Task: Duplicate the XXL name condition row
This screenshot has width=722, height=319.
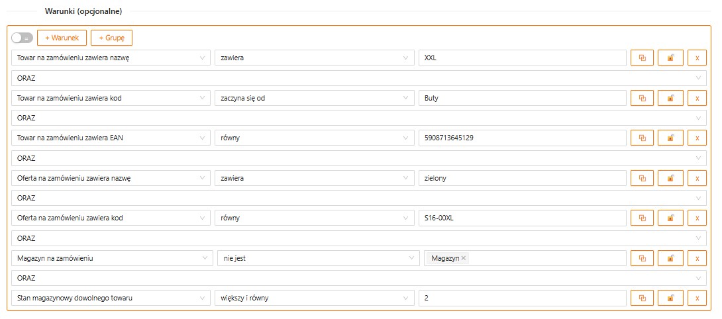Action: coord(642,58)
